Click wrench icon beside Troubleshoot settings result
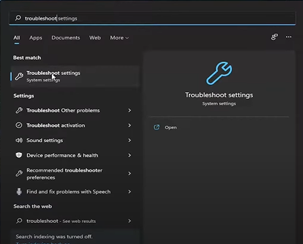 (x=19, y=76)
